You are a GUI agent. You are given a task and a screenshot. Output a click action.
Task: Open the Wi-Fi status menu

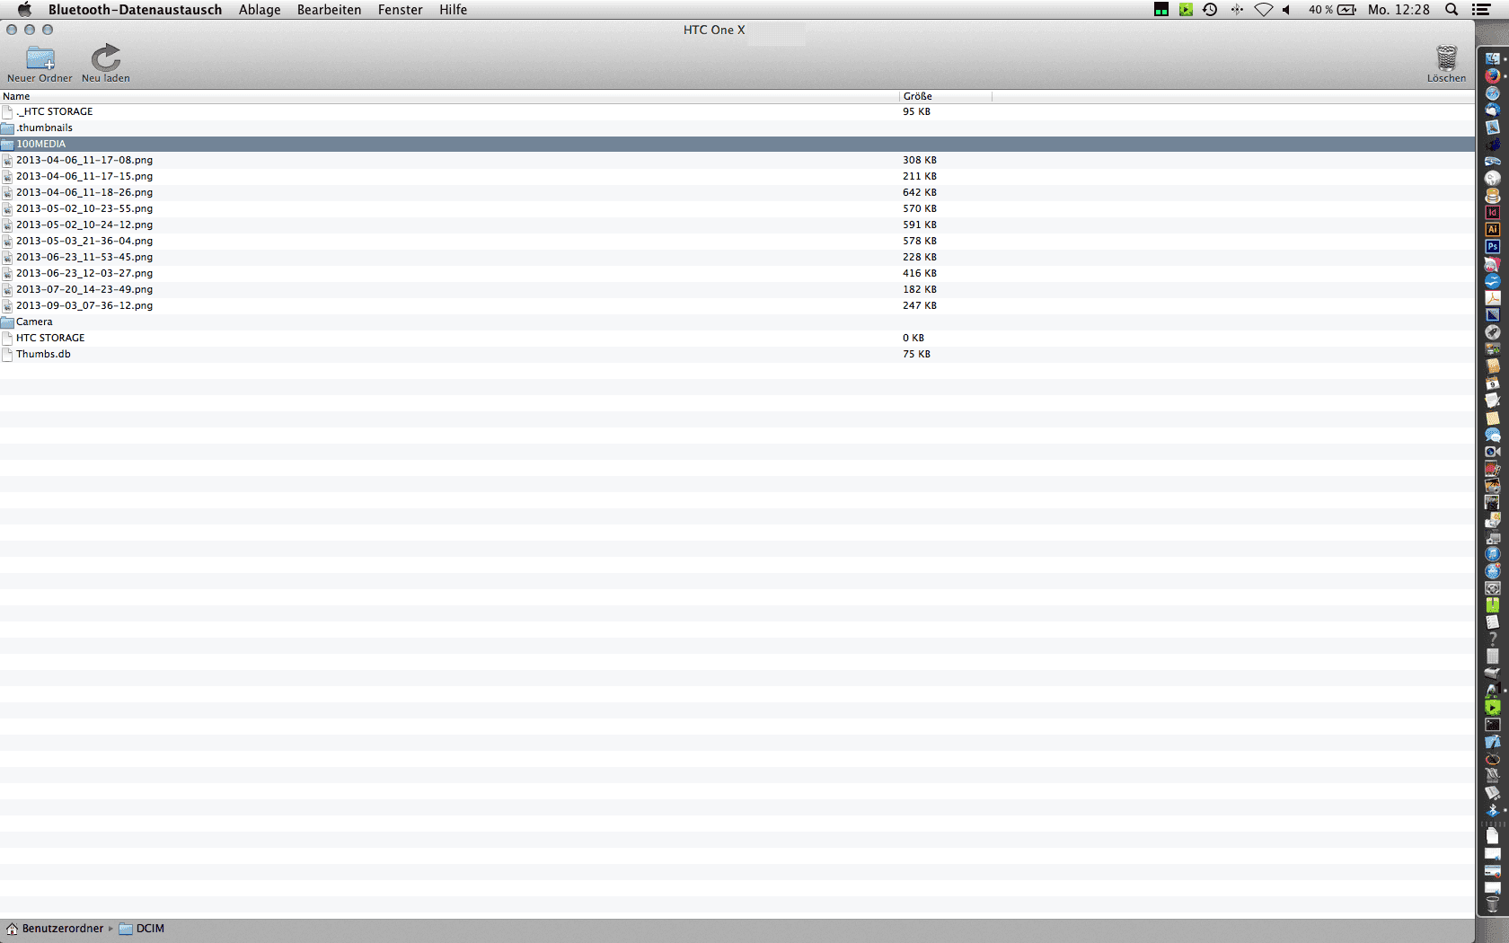[x=1264, y=10]
